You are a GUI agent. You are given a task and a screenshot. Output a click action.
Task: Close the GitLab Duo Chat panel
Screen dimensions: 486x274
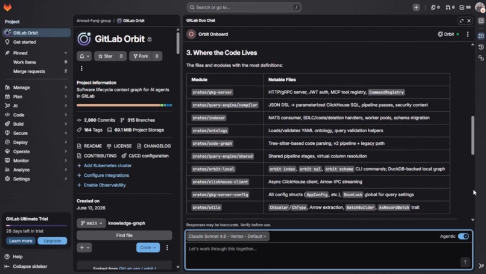click(x=469, y=21)
